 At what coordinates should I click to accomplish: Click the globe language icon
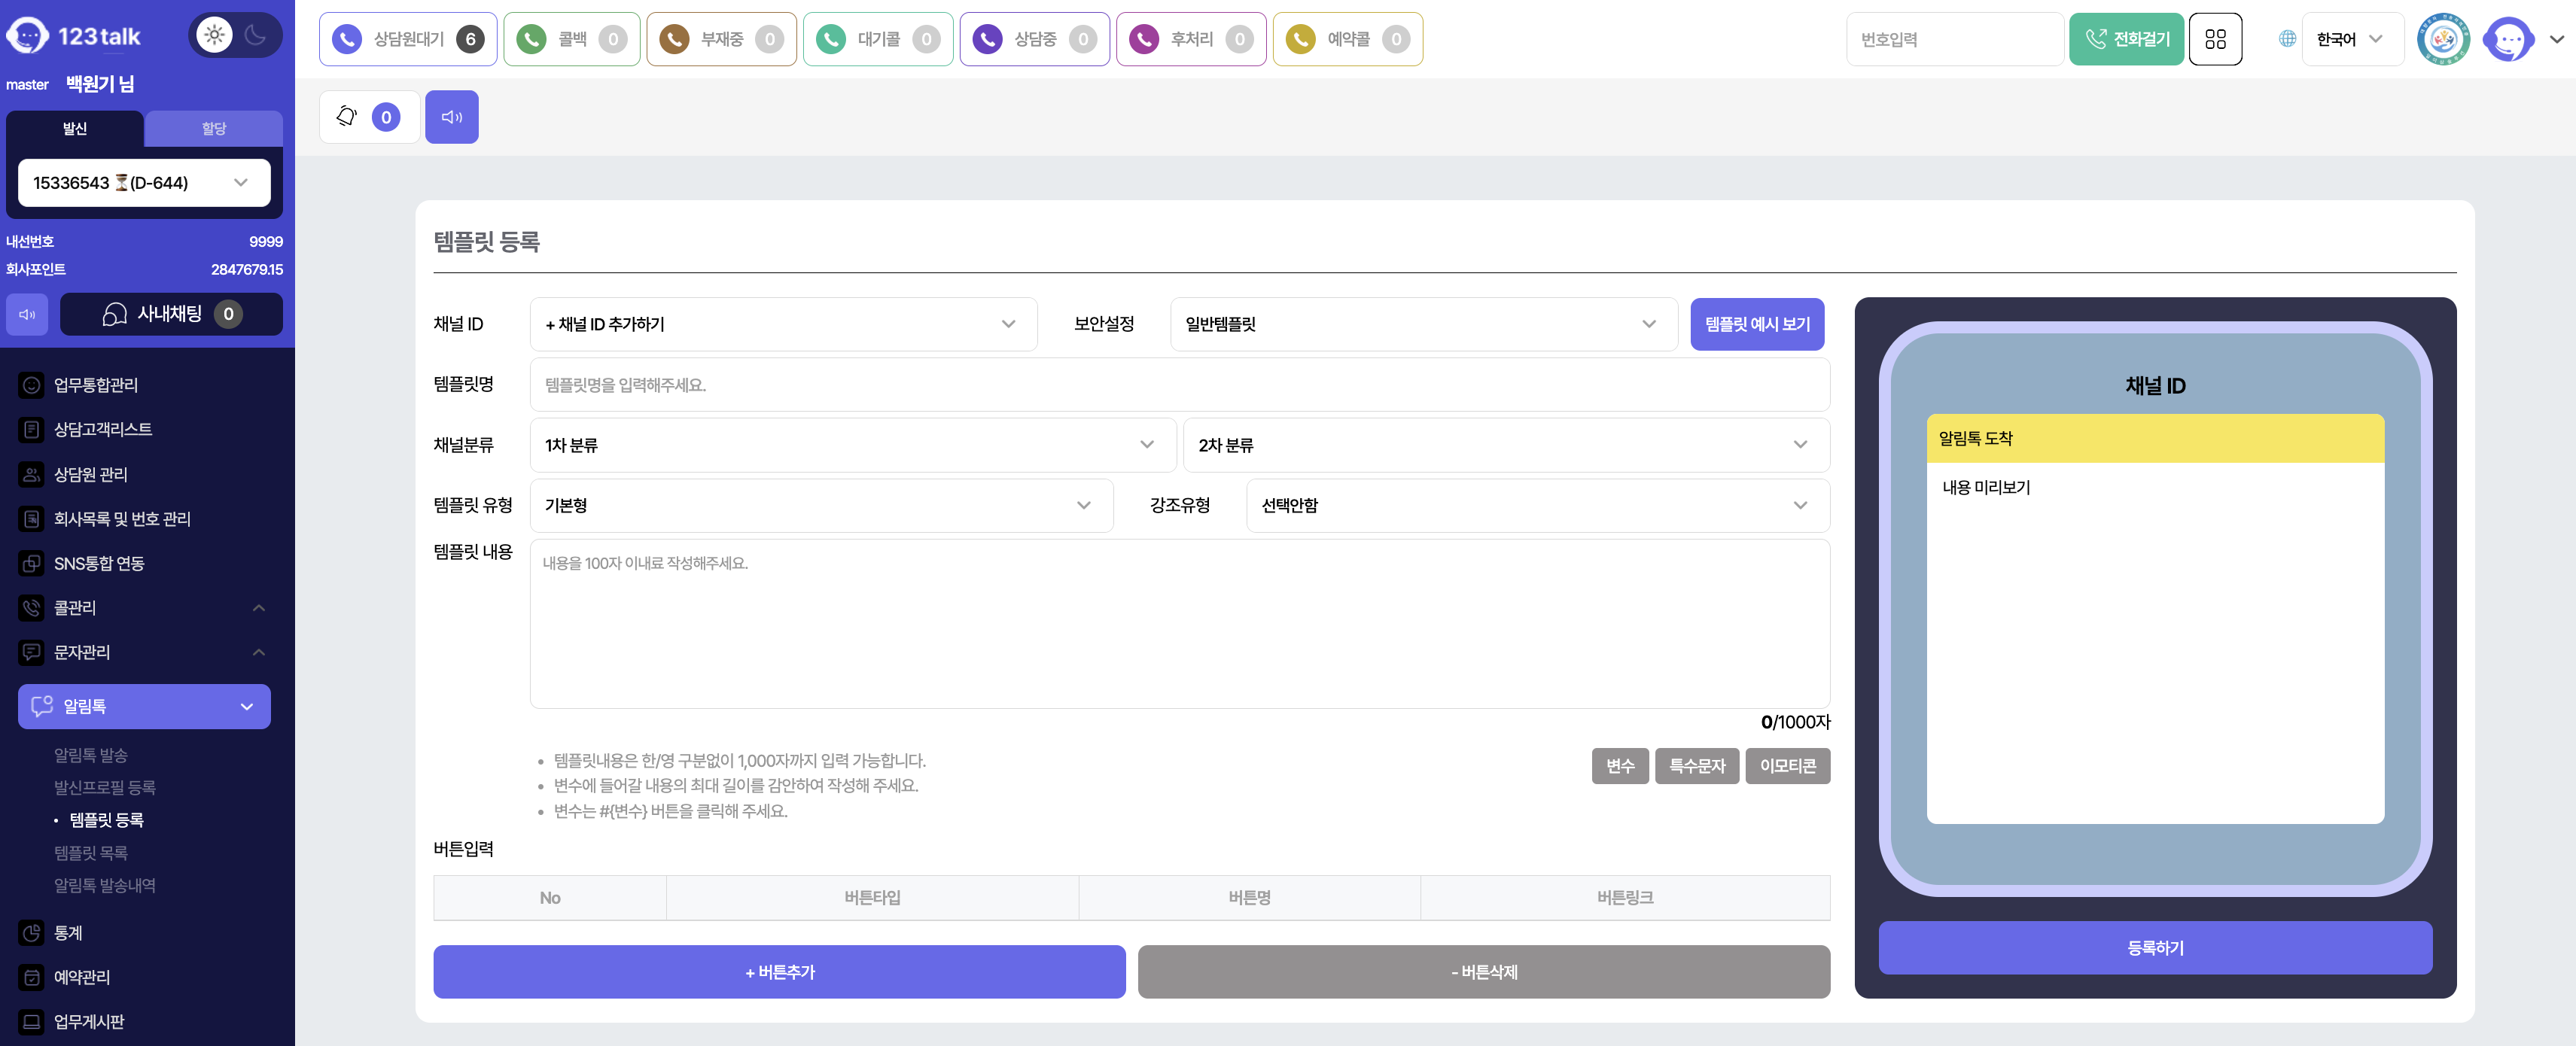pos(2287,39)
